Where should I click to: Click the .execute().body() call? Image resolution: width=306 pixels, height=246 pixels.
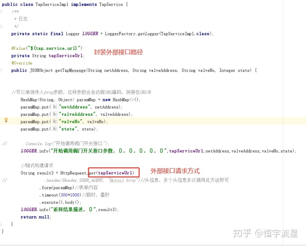[x=60, y=202]
